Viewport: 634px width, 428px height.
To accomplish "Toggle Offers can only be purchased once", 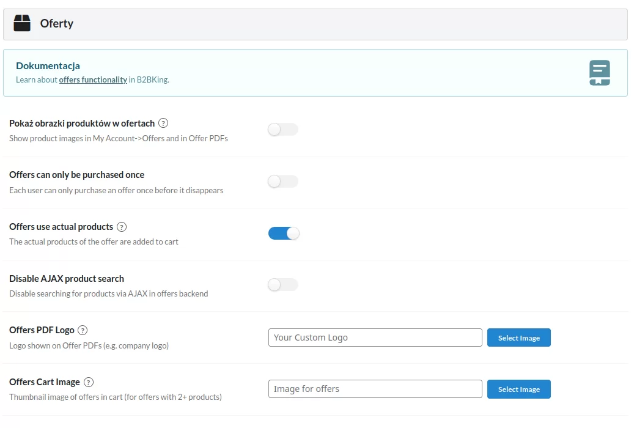I will (283, 181).
